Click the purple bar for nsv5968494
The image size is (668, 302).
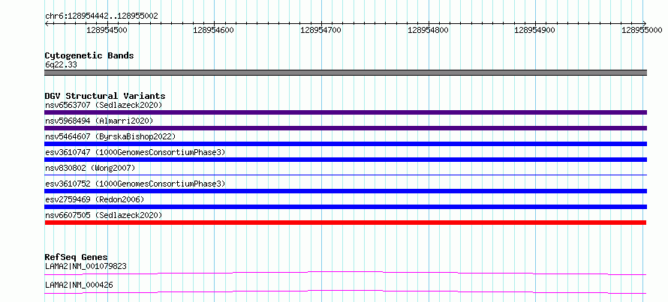345,128
